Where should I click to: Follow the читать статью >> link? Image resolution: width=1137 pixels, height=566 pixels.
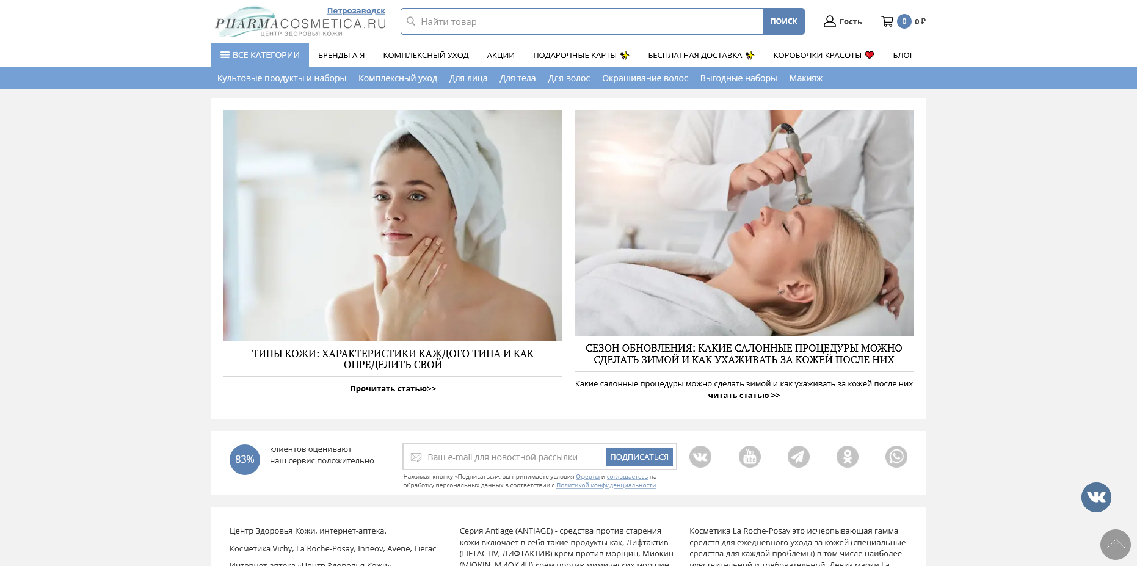[744, 396]
